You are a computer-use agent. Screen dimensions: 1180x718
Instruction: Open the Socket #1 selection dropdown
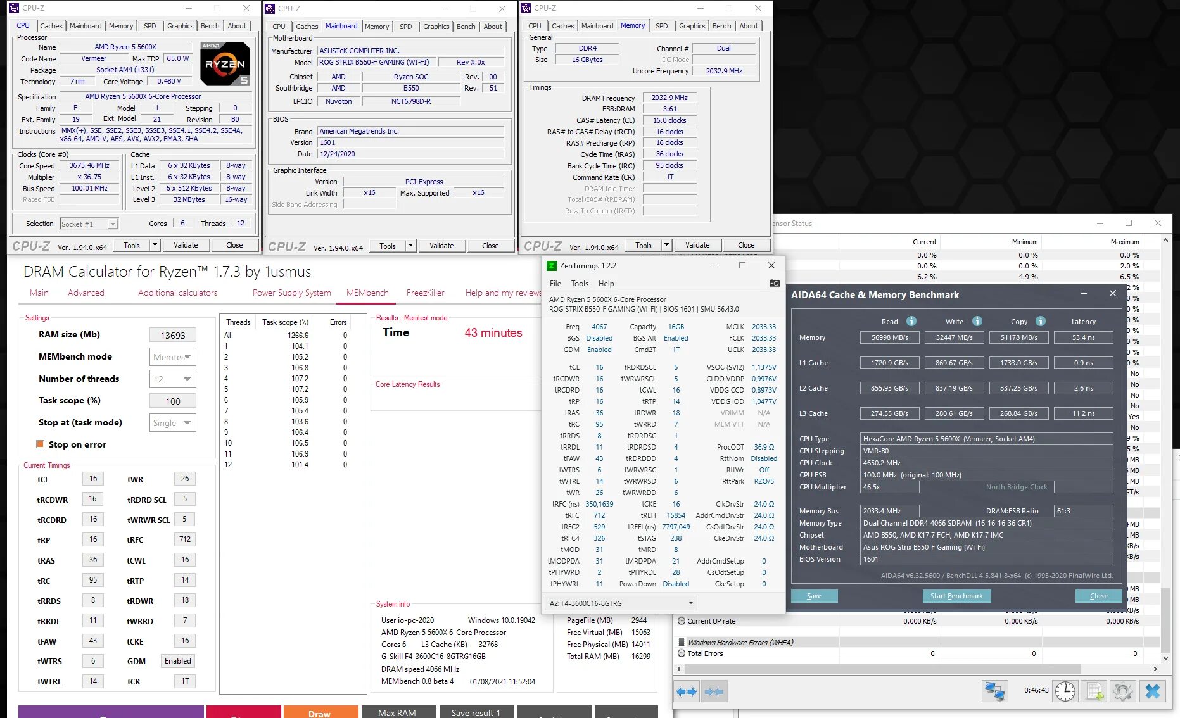pyautogui.click(x=89, y=224)
